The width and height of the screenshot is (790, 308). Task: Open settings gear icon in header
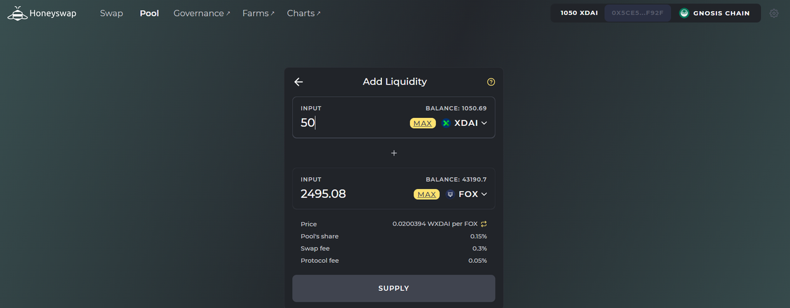[x=774, y=13]
